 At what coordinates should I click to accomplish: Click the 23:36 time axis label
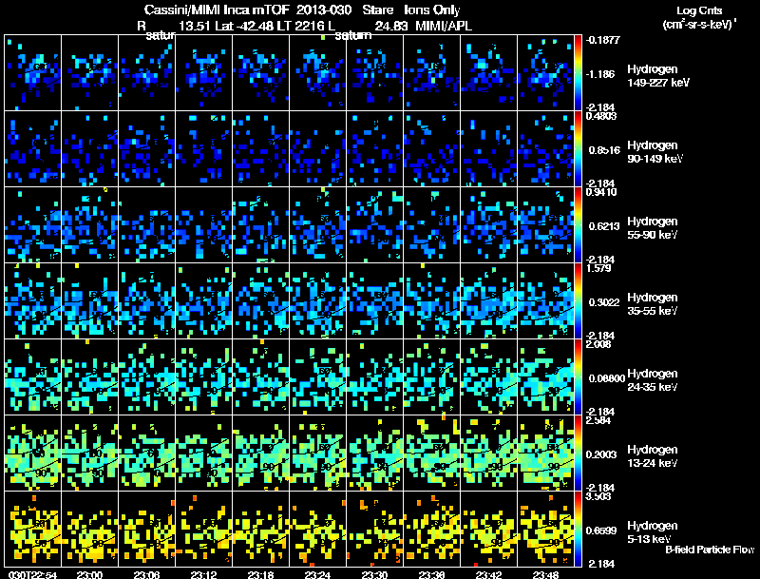(x=431, y=575)
